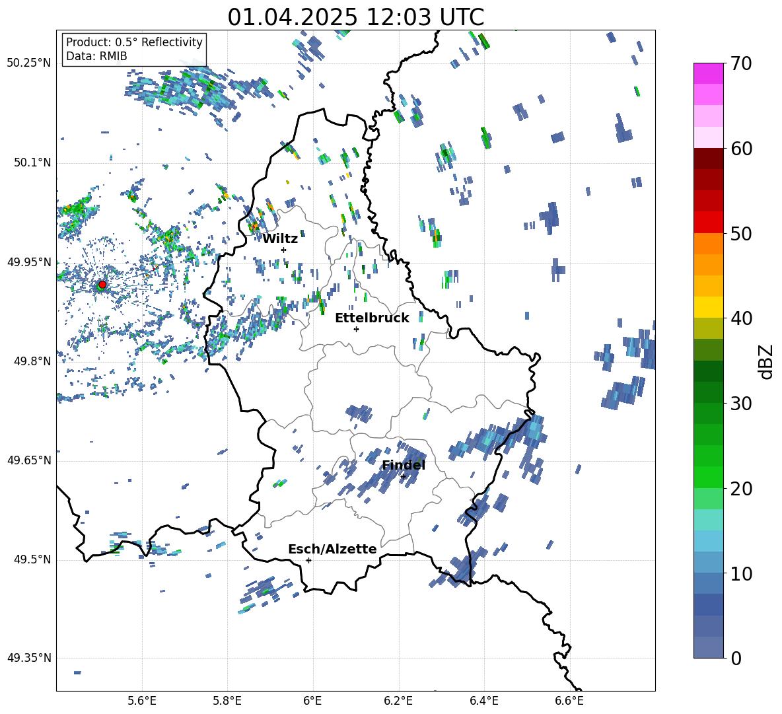Click the dark red colorbar segment below 60
The width and height of the screenshot is (782, 714).
(709, 159)
